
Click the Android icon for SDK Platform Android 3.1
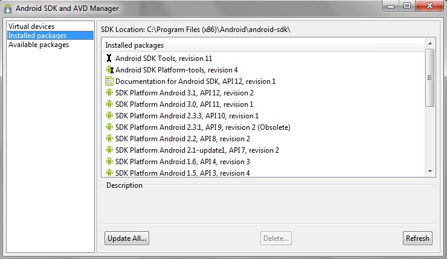pos(109,92)
